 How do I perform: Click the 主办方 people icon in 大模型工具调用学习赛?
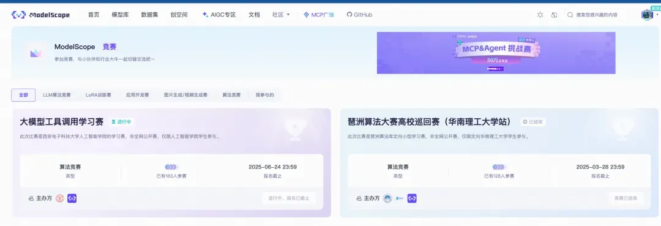coord(31,198)
